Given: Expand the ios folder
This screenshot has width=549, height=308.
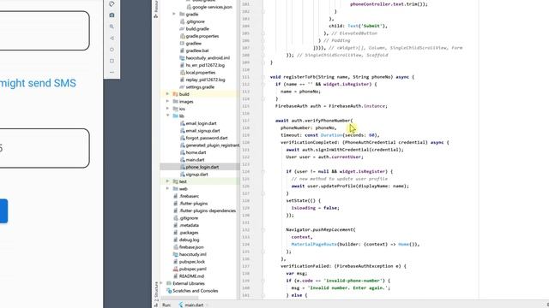Looking at the screenshot, I should point(167,109).
